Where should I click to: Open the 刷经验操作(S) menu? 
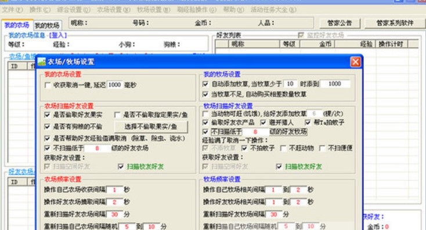[x=197, y=10]
